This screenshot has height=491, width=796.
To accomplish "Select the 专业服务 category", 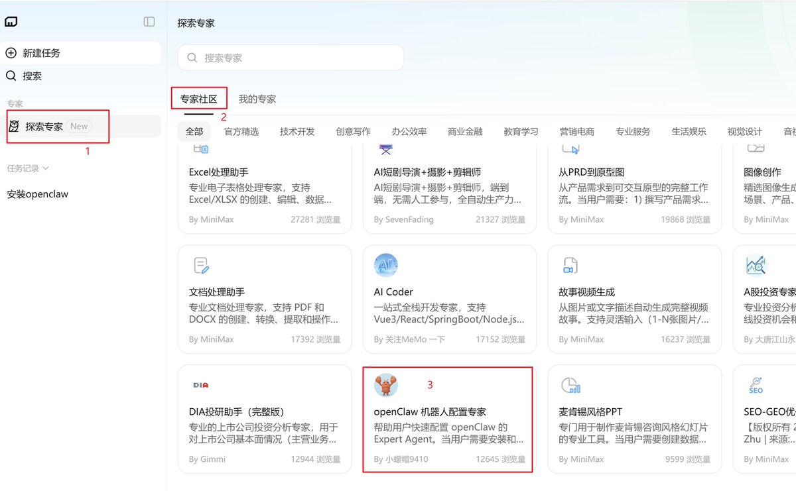I will (633, 131).
